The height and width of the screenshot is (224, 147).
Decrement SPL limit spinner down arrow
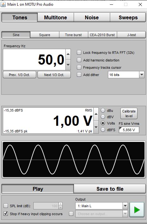pyautogui.click(x=61, y=208)
